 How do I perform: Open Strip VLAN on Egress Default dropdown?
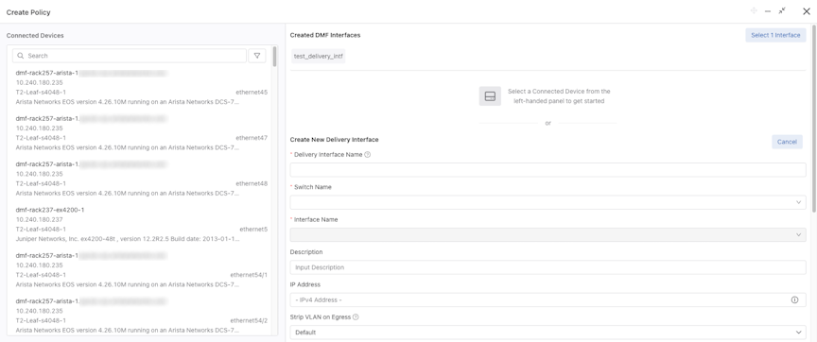pos(548,333)
